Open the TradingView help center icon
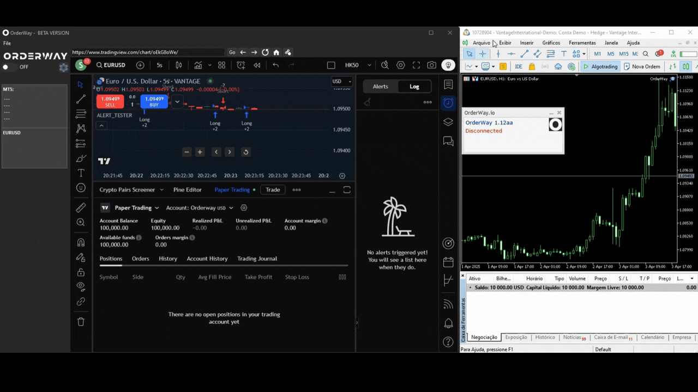The width and height of the screenshot is (698, 392). [448, 342]
